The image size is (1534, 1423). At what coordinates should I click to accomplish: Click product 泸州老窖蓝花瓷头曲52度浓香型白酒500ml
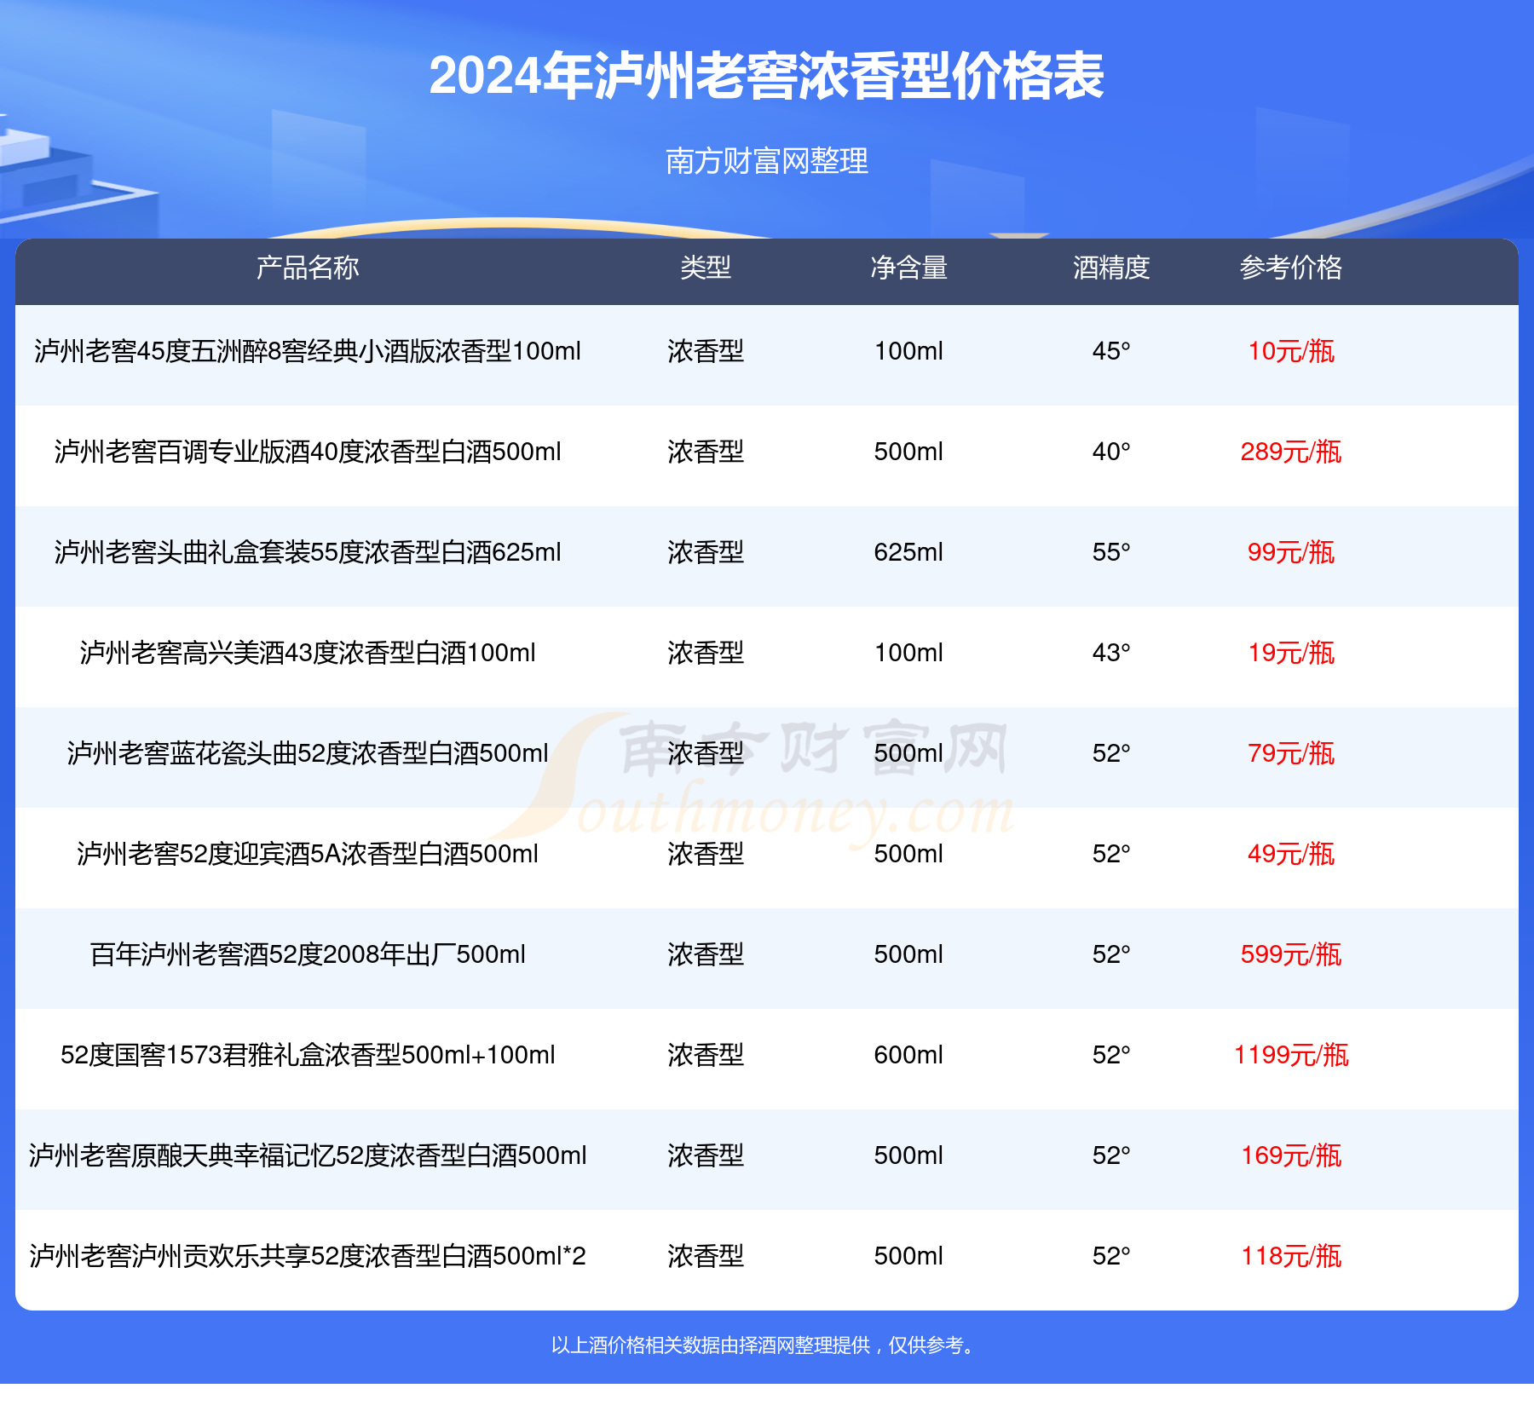[x=308, y=753]
